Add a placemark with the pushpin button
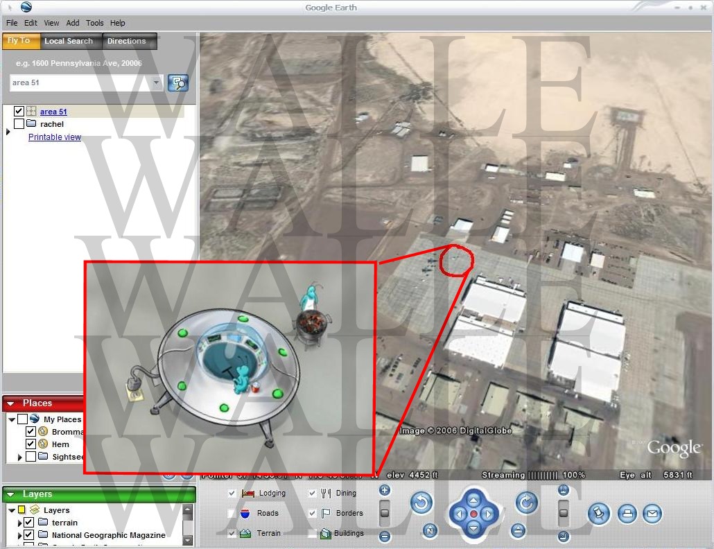 click(598, 514)
